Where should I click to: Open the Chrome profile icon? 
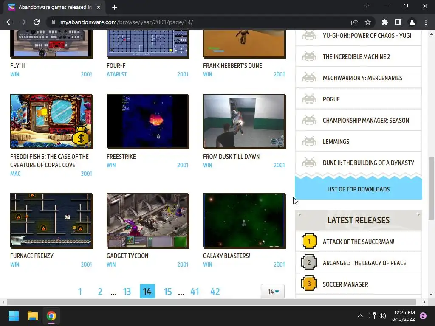click(x=412, y=22)
